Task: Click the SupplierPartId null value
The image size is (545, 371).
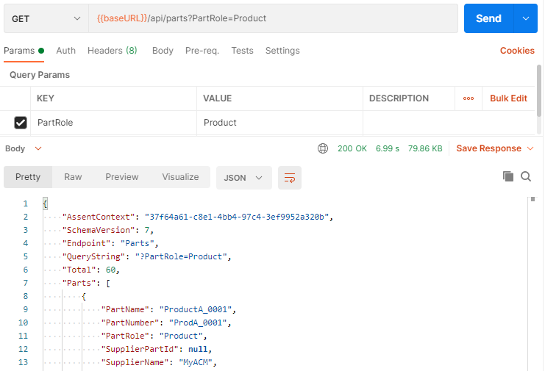Action: click(198, 349)
